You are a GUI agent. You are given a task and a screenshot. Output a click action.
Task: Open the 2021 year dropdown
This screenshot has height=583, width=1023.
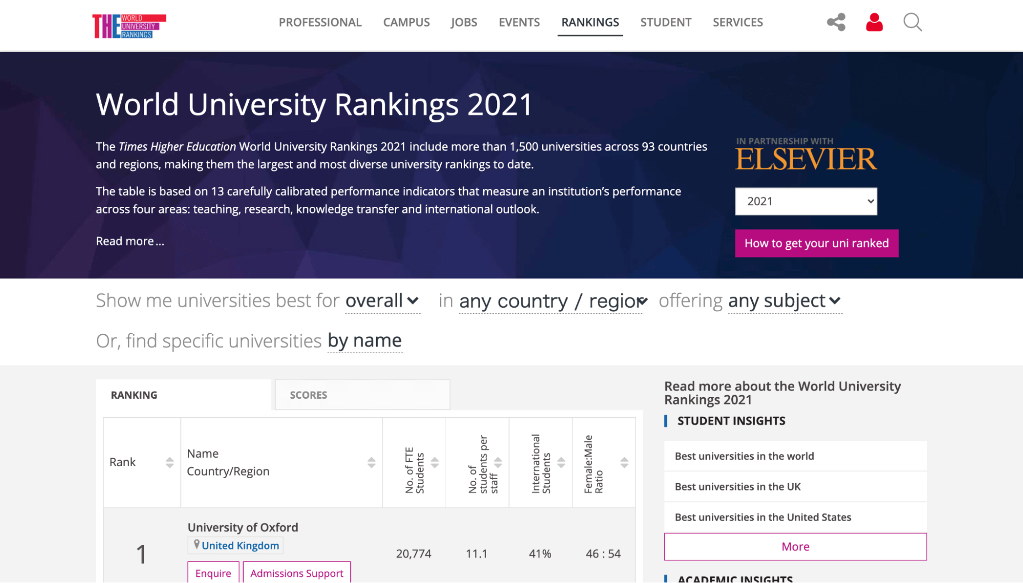(x=806, y=201)
